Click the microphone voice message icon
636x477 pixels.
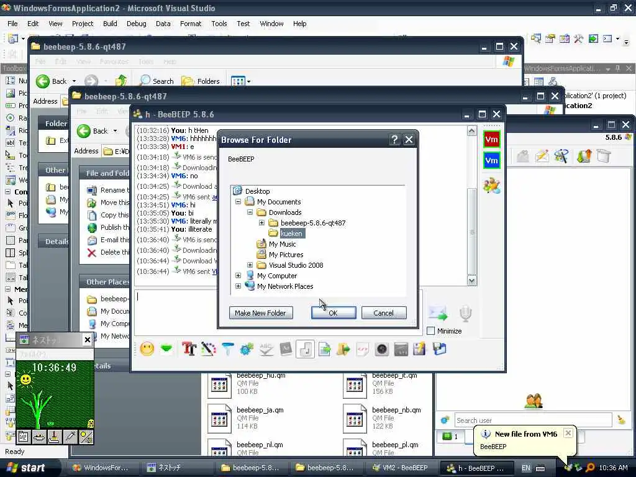[465, 314]
